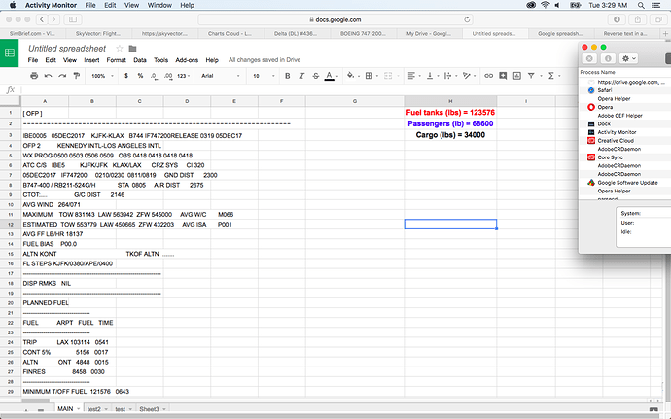Open the cell borders menu
This screenshot has height=419, width=671.
[x=369, y=76]
